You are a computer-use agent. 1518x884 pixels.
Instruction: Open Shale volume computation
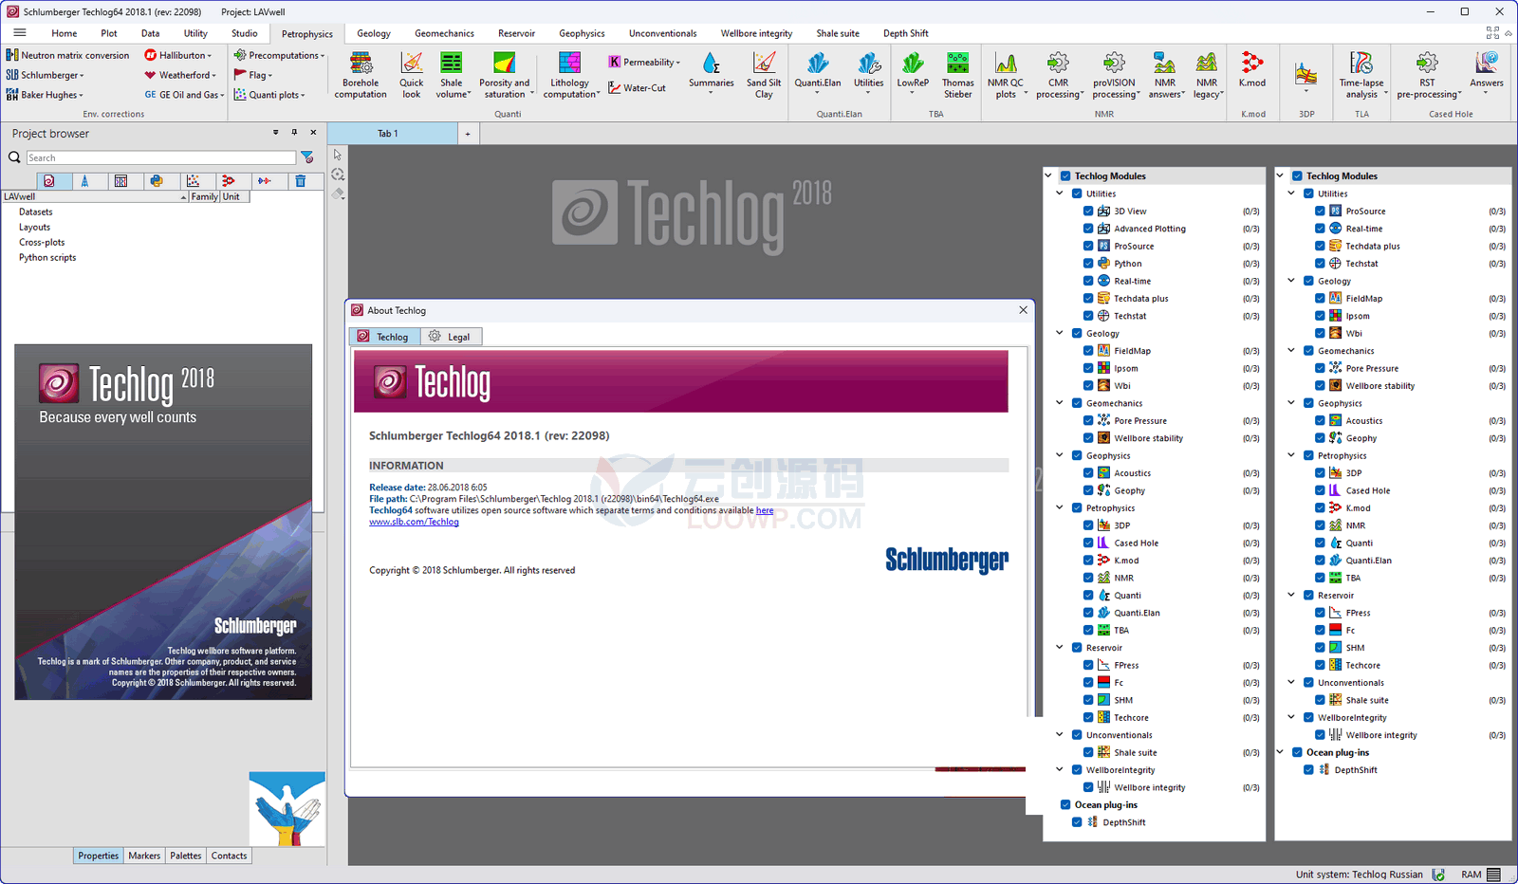click(x=452, y=75)
